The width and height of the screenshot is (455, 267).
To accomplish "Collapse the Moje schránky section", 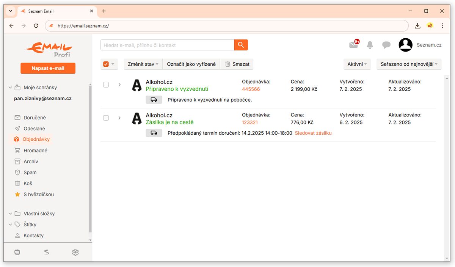I will (10, 88).
